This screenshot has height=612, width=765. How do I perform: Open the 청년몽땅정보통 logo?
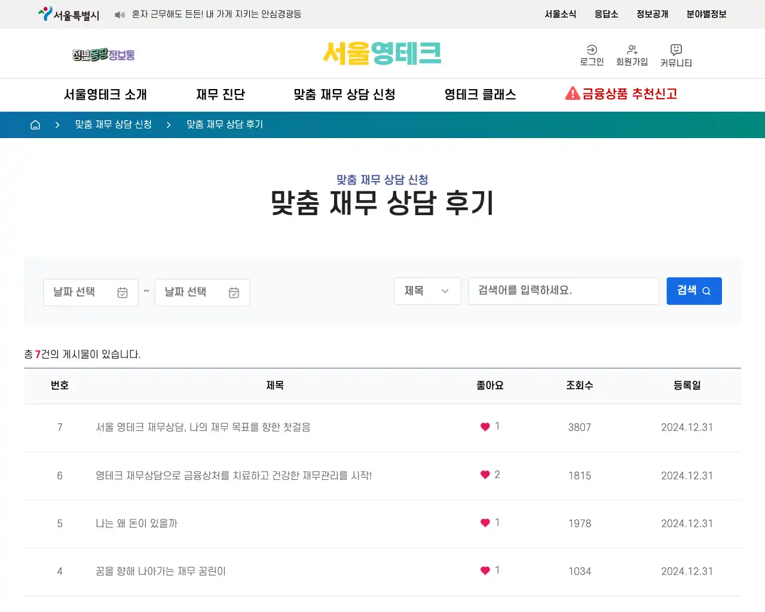click(x=103, y=55)
